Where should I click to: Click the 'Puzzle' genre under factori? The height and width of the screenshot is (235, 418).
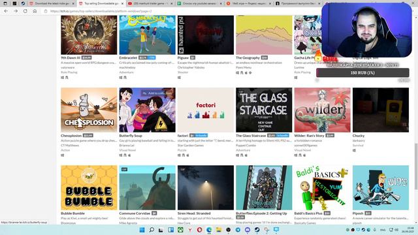pyautogui.click(x=182, y=150)
